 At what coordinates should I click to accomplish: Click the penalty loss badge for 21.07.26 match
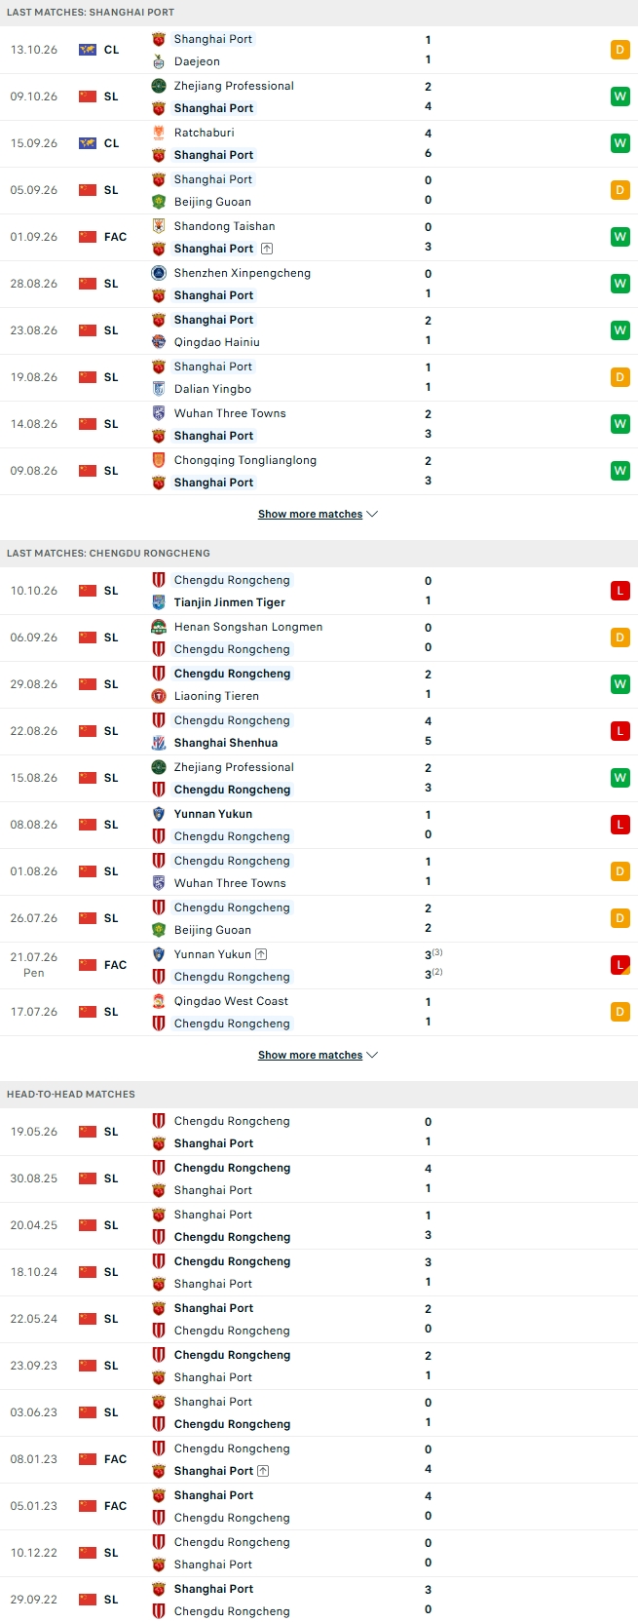point(620,965)
